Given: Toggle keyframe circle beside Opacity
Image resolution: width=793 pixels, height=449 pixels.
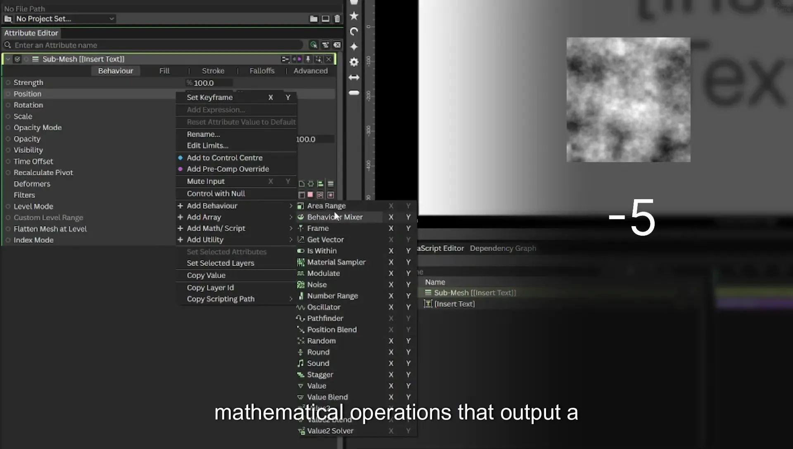Looking at the screenshot, I should 8,139.
